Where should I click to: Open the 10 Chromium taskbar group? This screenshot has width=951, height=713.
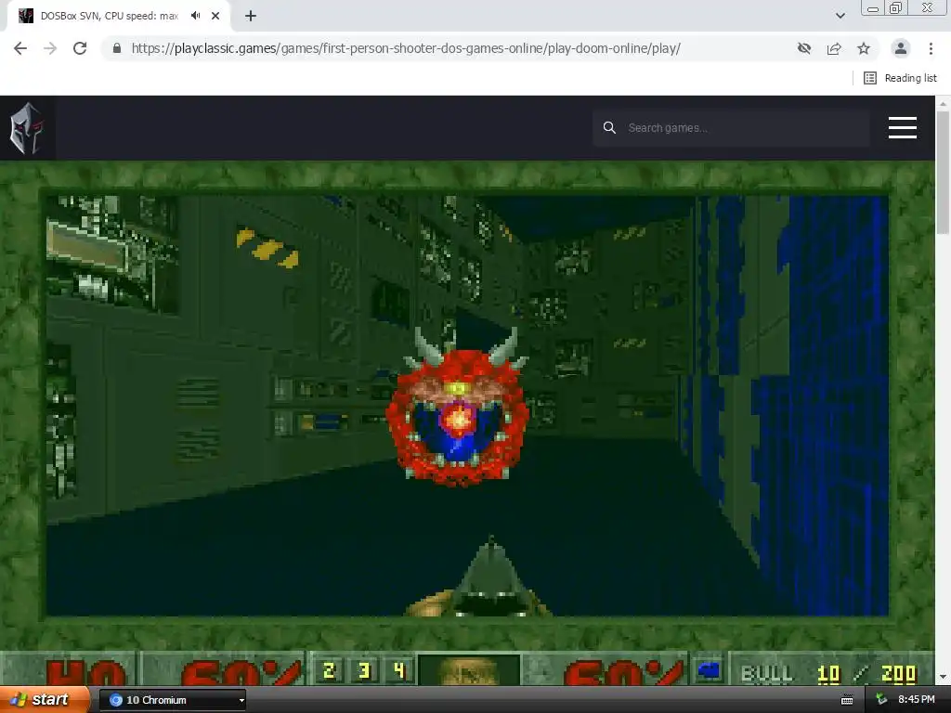tap(173, 700)
